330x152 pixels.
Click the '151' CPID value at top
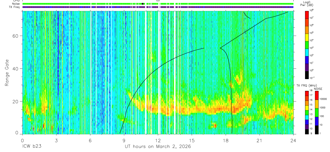pos(158,1)
